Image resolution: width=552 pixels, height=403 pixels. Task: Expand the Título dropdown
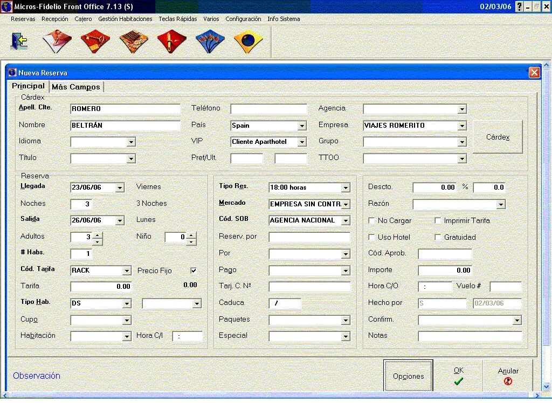(131, 158)
